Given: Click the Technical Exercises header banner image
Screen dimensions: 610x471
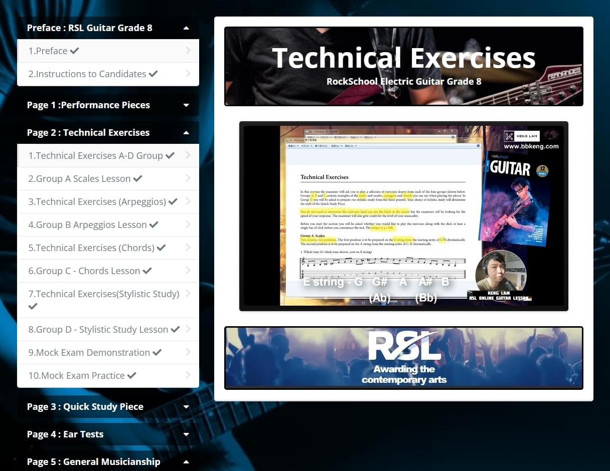Looking at the screenshot, I should (x=404, y=66).
